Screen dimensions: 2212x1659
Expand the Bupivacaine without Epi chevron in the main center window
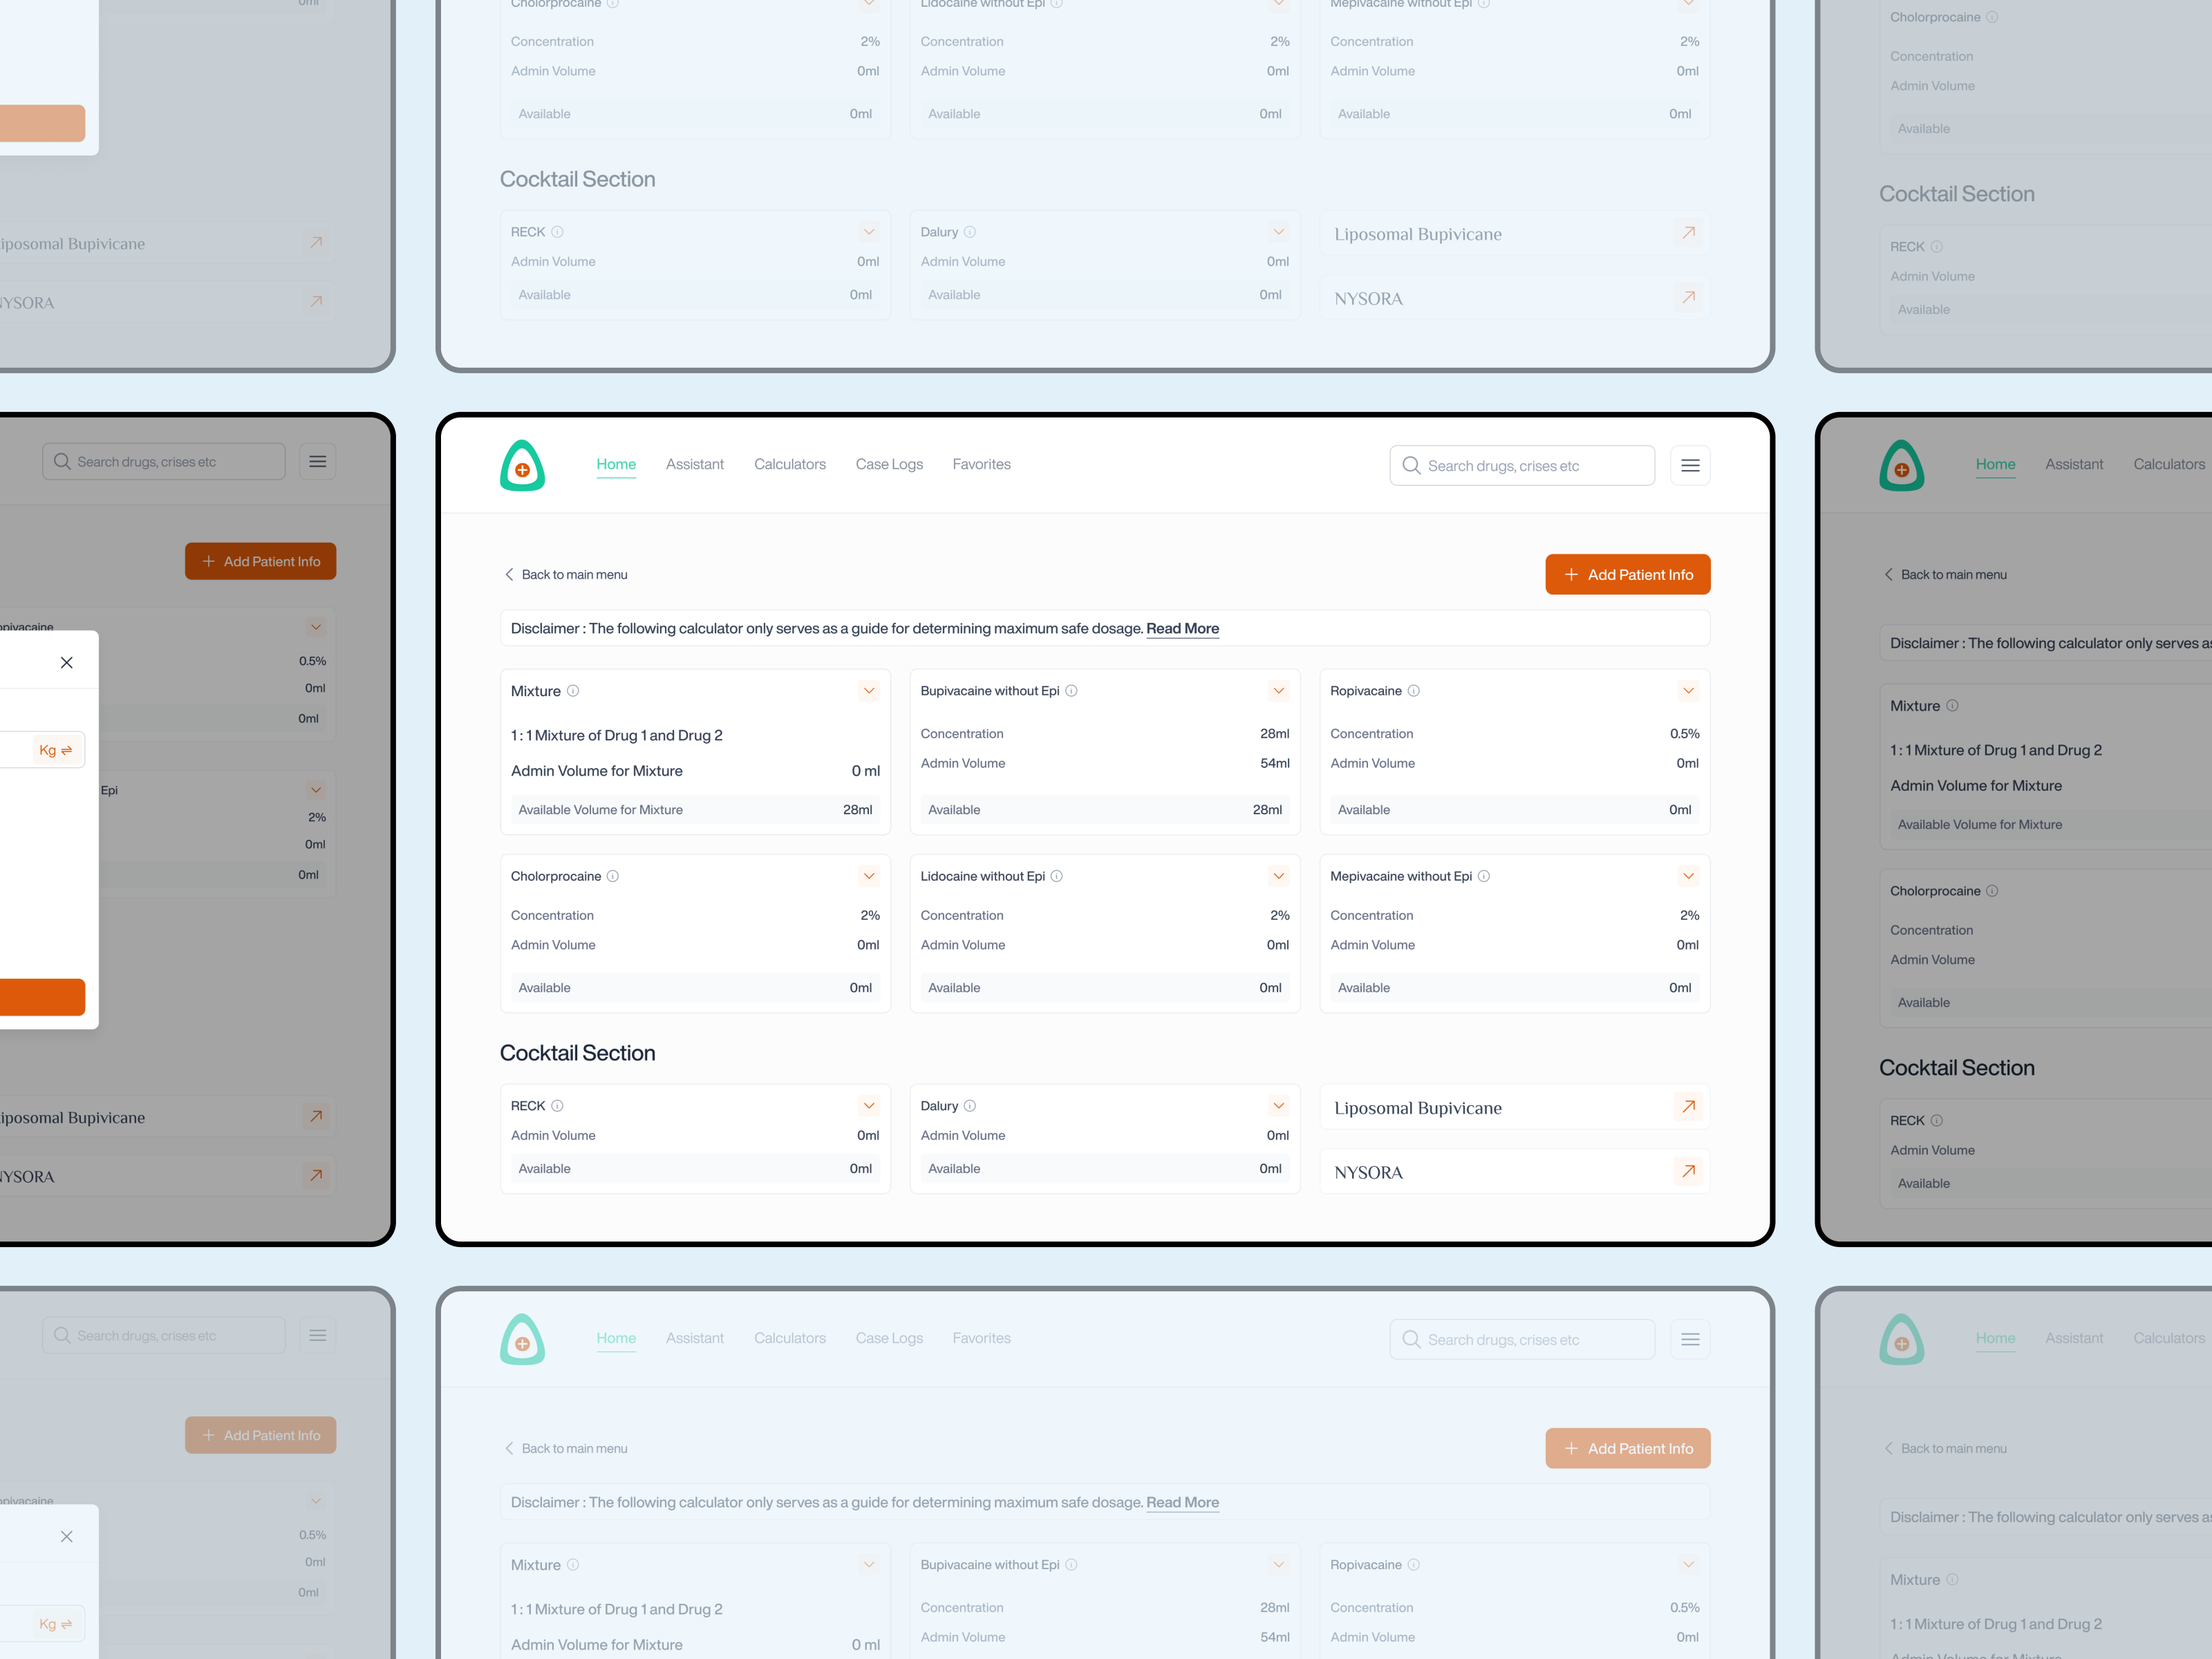pos(1278,690)
